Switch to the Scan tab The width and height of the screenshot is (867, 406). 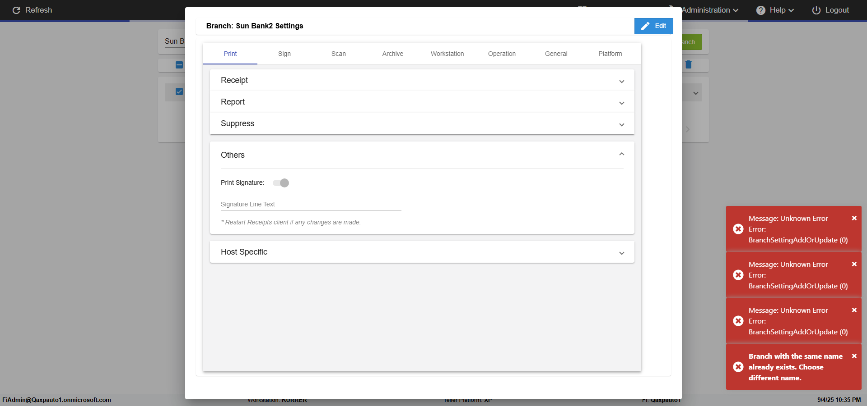[338, 54]
